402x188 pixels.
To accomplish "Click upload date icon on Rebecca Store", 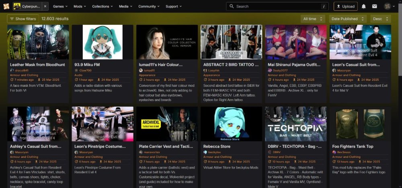I will (229, 161).
